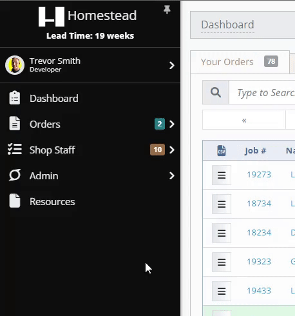The width and height of the screenshot is (295, 316).
Task: Click the Your Orders count badge 78
Action: coord(271,61)
